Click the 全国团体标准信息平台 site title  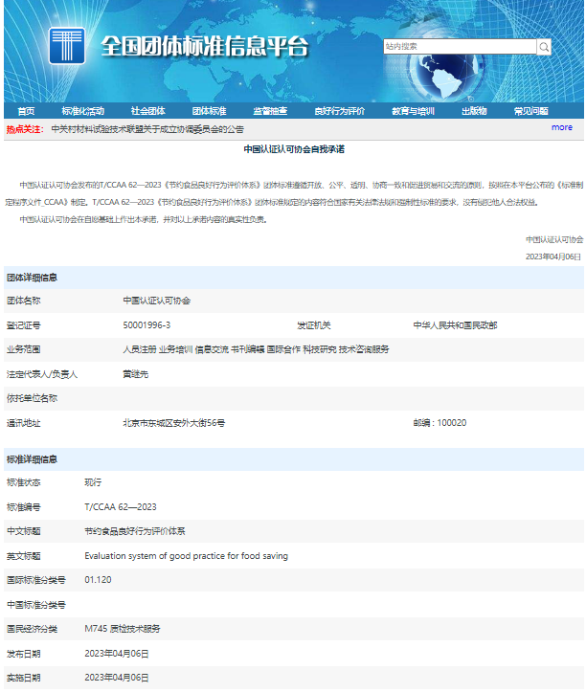pos(205,46)
